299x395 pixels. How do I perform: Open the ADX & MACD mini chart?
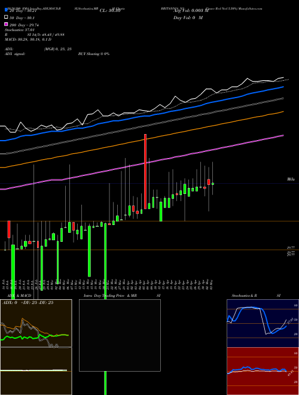click(x=36, y=347)
